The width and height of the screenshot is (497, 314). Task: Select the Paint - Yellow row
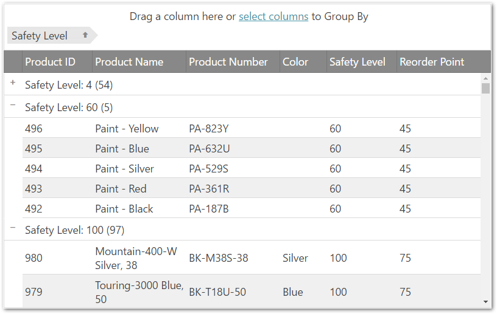[x=127, y=129]
